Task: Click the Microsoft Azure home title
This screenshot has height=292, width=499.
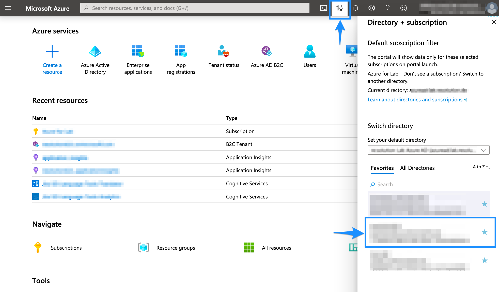Action: point(48,8)
